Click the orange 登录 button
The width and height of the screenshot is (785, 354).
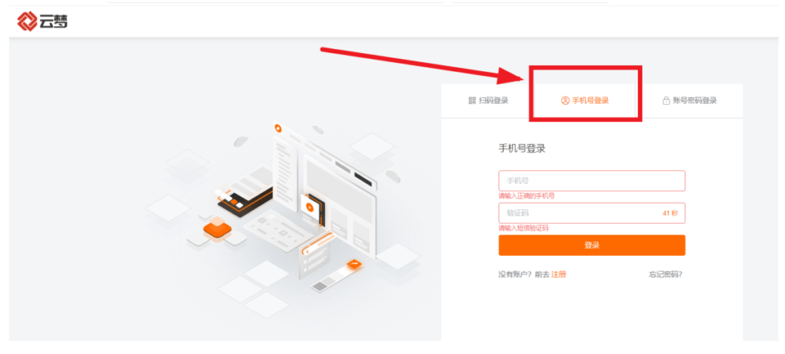592,245
